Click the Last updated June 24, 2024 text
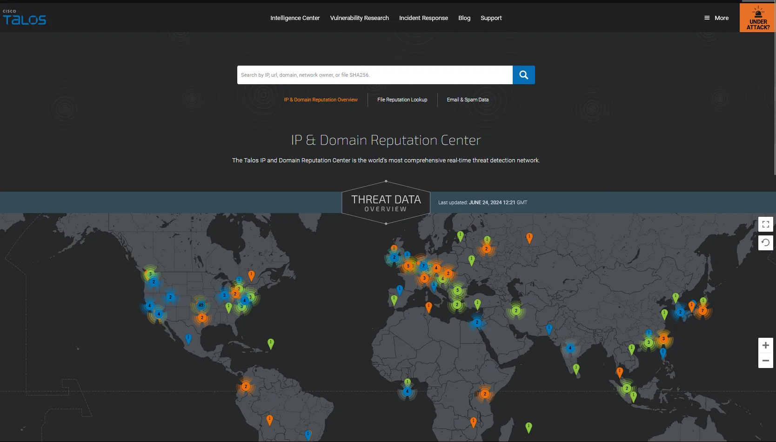This screenshot has height=442, width=776. pos(482,202)
